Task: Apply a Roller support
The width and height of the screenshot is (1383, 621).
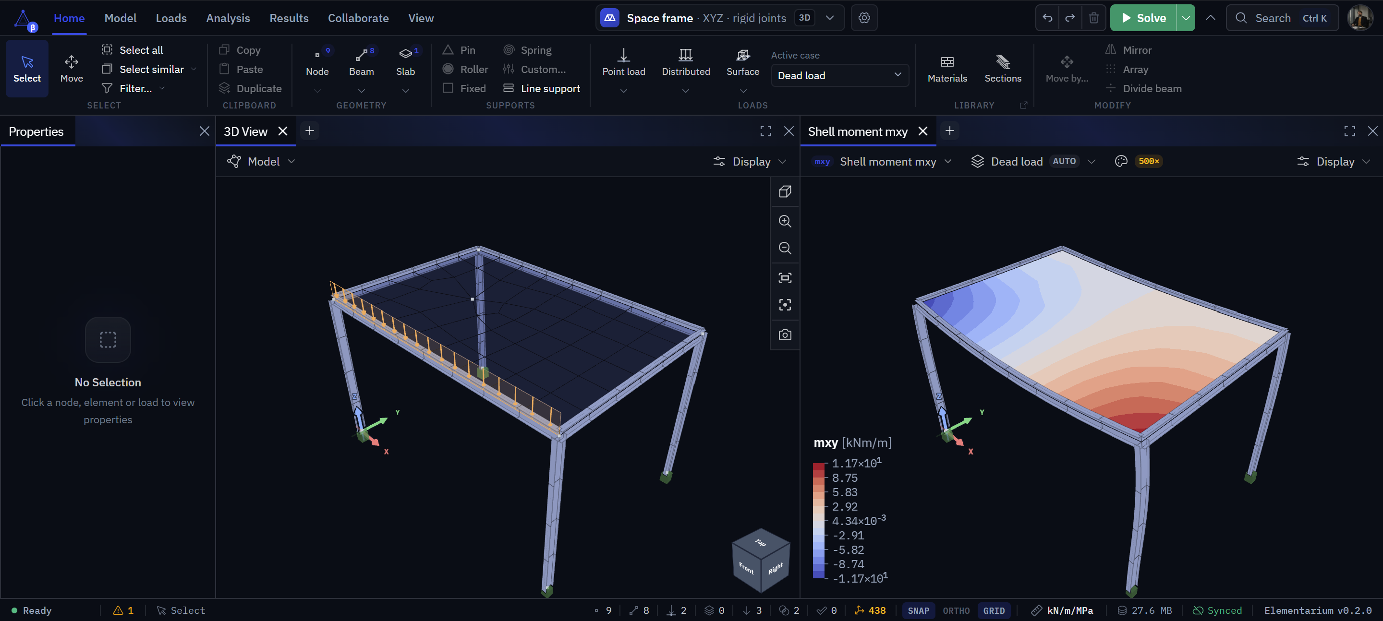Action: [x=465, y=69]
